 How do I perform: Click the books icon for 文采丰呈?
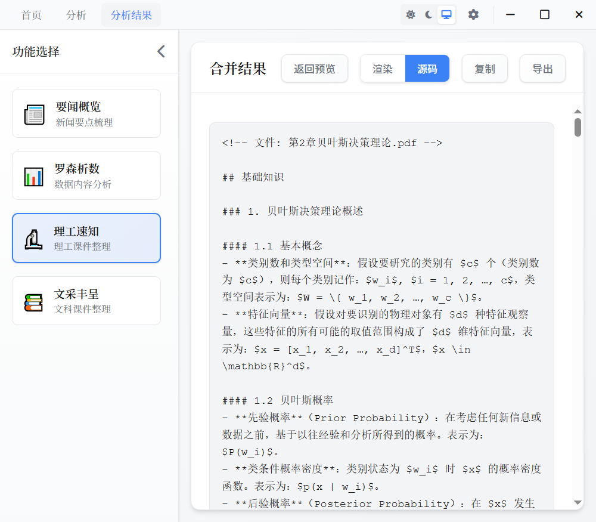[34, 300]
